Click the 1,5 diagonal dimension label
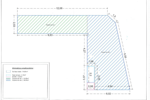 pyautogui.click(x=114, y=16)
